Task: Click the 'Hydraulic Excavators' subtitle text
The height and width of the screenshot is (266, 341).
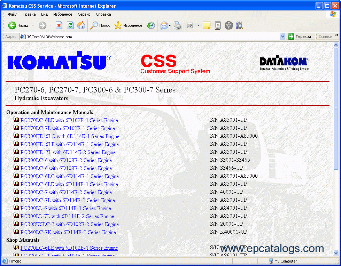Action: tap(41, 98)
